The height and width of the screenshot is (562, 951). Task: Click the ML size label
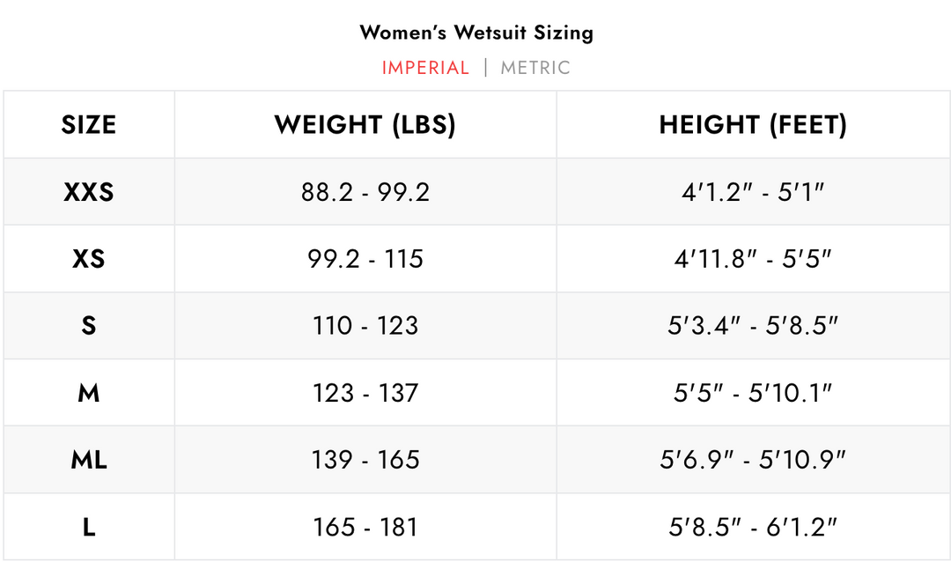click(x=88, y=460)
